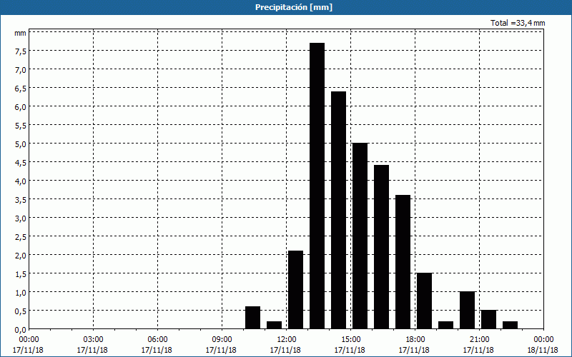
Task: Click the 03:00 time axis label
Action: tap(93, 339)
